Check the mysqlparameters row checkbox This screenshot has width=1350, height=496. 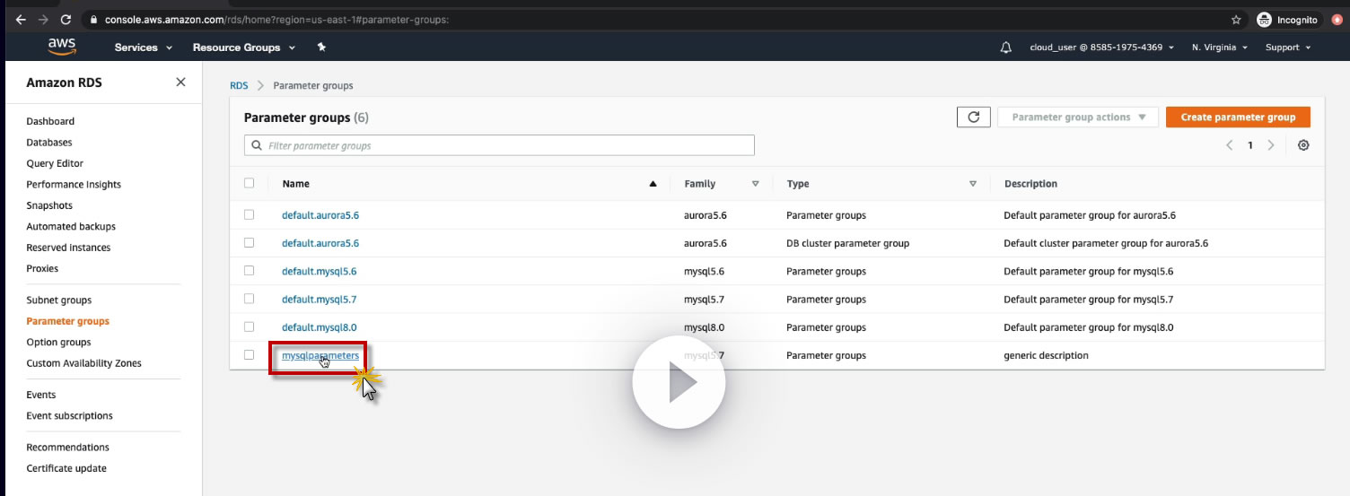coord(250,354)
